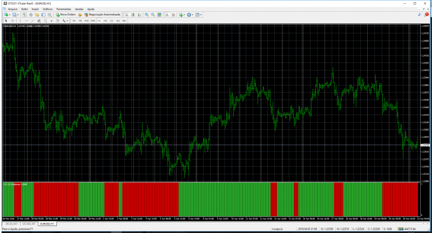Image resolution: width=432 pixels, height=233 pixels.
Task: Open the Exibir menu
Action: tap(24, 9)
